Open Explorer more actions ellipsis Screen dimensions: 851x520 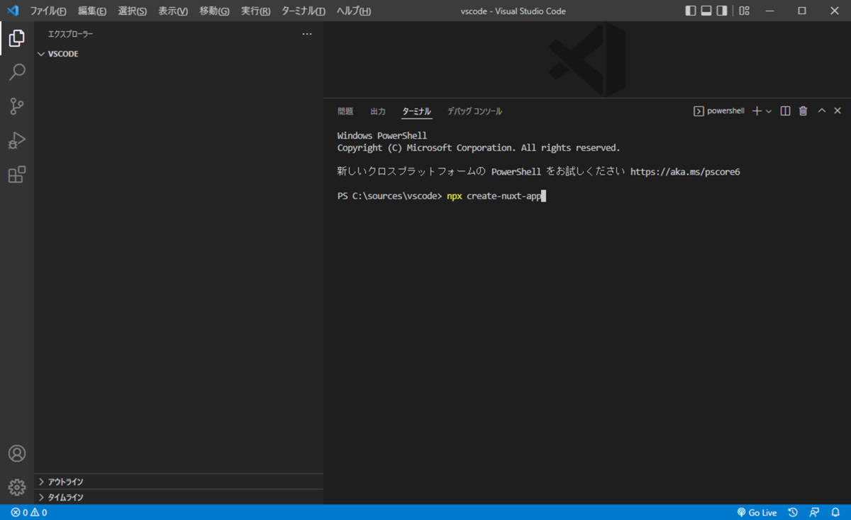point(307,34)
